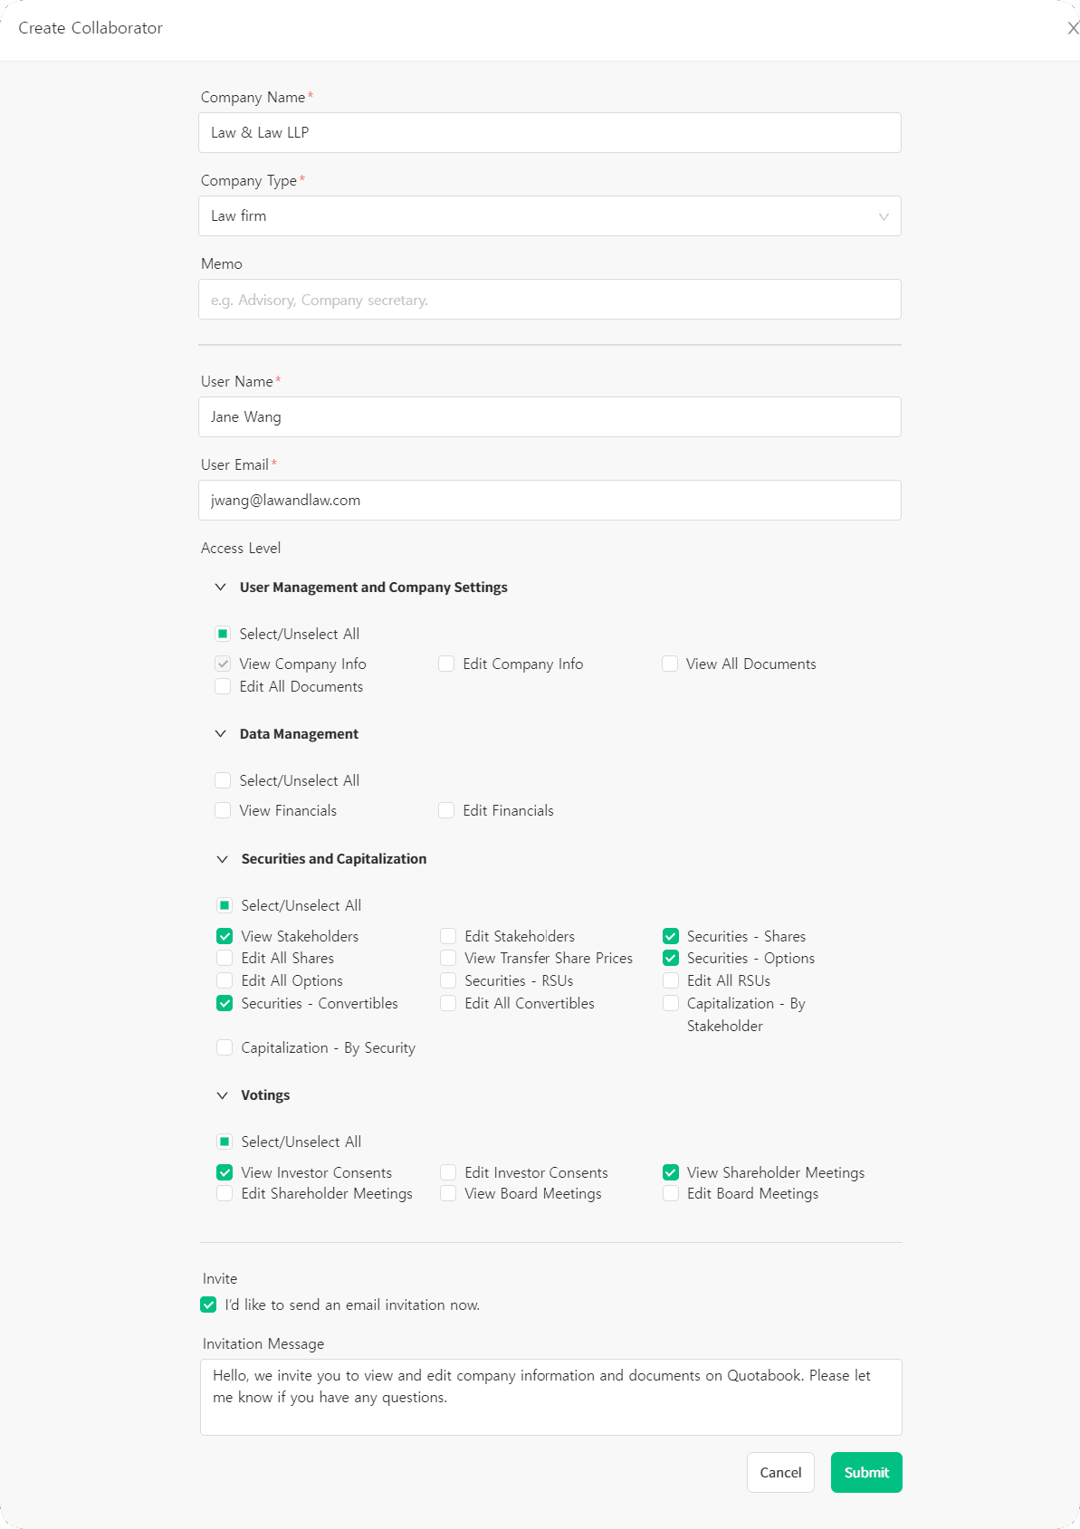Click the Invitation Message text area
The width and height of the screenshot is (1080, 1529).
[550, 1397]
